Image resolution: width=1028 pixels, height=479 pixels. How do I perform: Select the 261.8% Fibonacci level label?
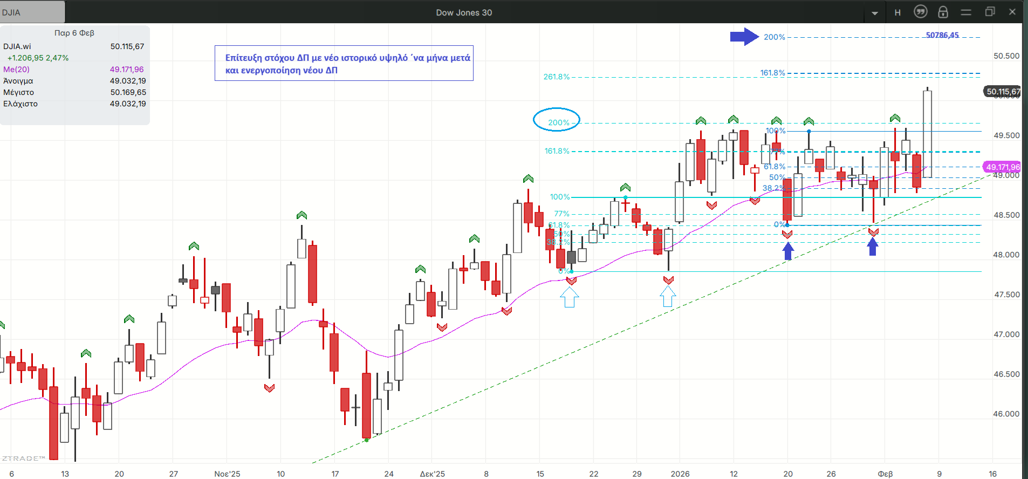point(556,77)
